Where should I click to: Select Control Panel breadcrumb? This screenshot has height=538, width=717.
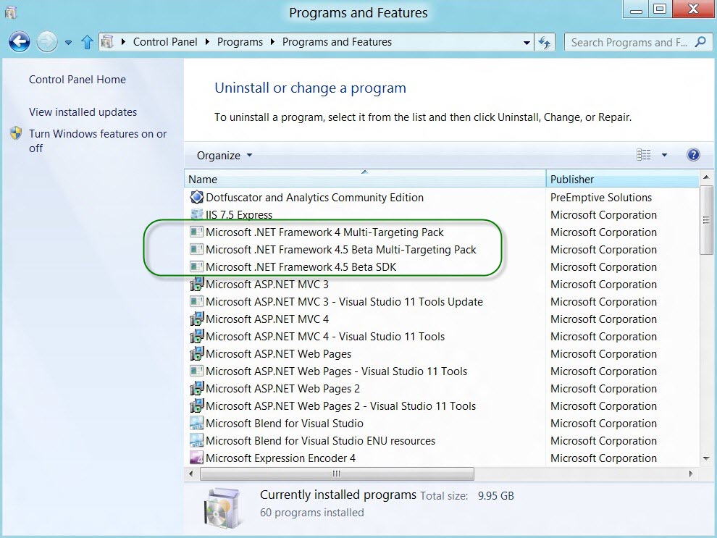tap(165, 42)
